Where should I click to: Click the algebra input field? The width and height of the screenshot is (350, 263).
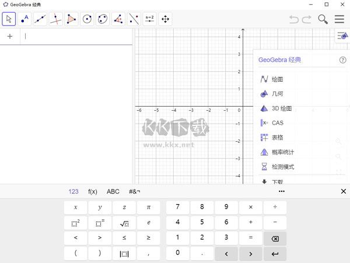coord(76,36)
